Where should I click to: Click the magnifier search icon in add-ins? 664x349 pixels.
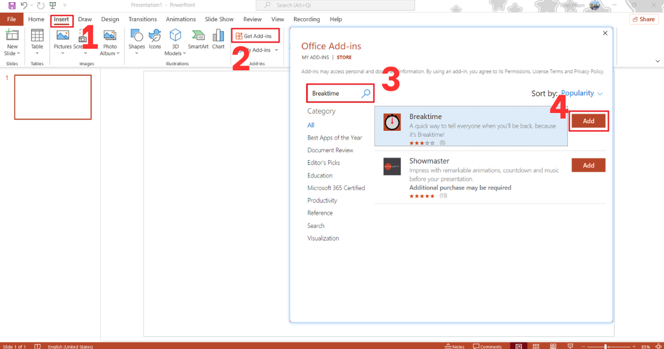pos(366,94)
